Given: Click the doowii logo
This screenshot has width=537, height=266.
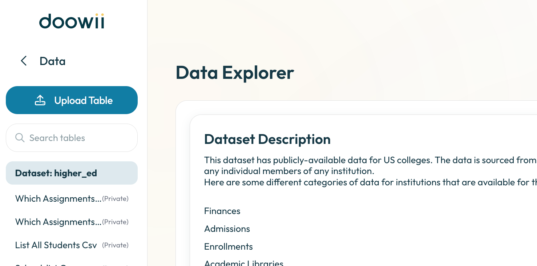Looking at the screenshot, I should [72, 21].
